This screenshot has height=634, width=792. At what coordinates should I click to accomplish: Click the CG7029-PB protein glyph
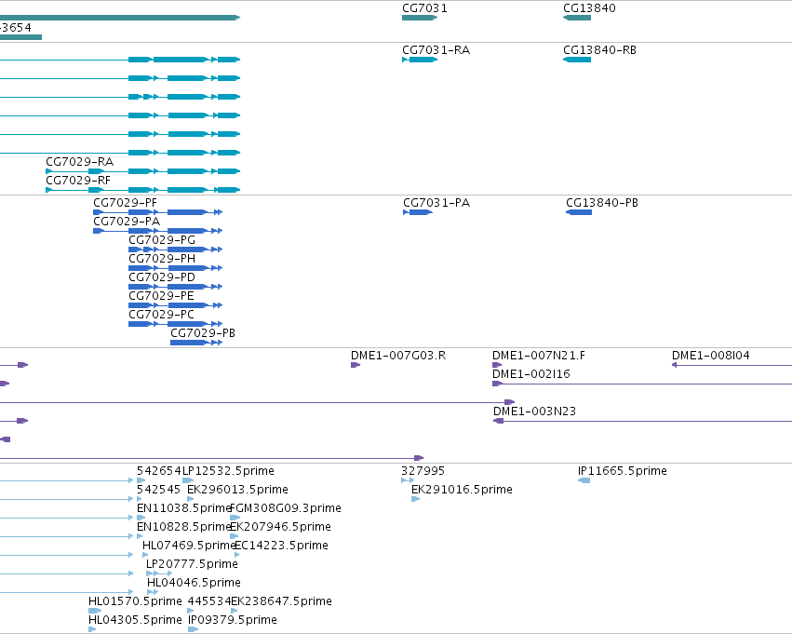[196, 343]
